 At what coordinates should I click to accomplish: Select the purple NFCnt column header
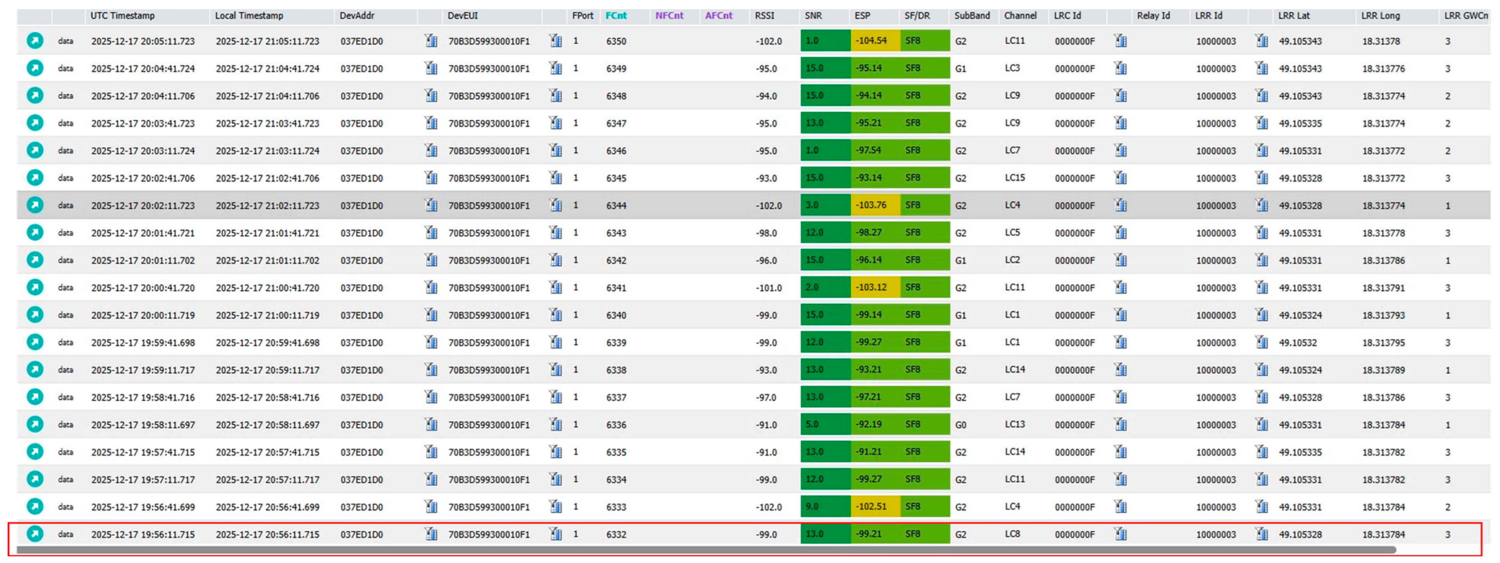tap(669, 16)
